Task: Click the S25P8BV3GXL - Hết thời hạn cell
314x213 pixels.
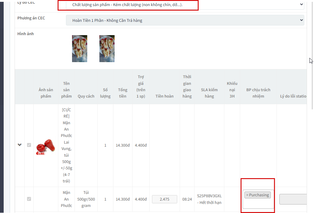Action: click(x=209, y=199)
